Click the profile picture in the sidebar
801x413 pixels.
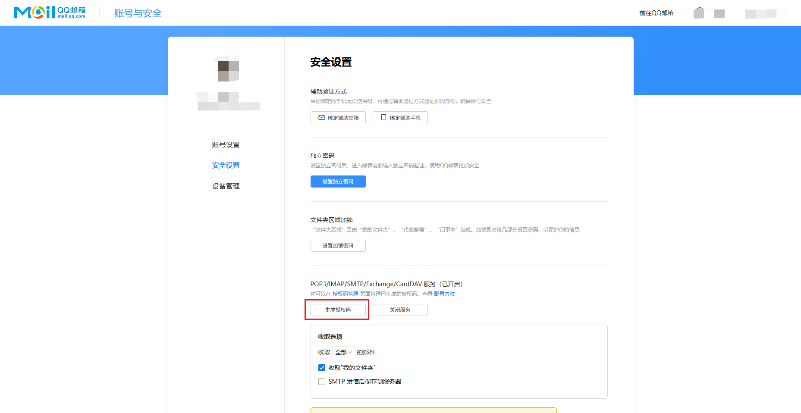point(228,69)
